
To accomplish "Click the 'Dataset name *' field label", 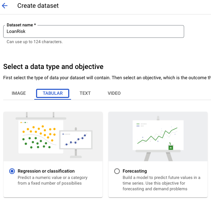I will click(21, 25).
